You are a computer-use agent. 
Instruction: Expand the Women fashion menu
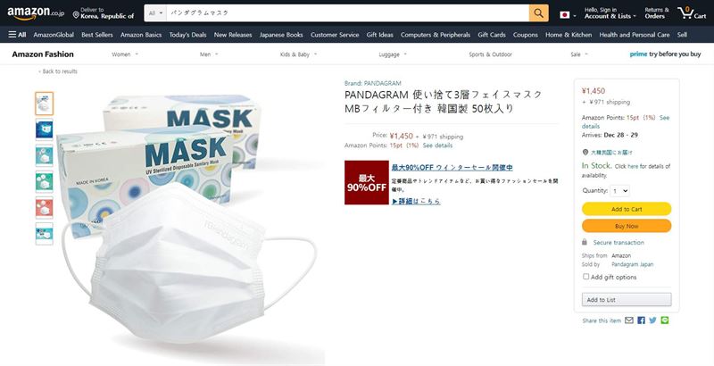click(x=125, y=54)
